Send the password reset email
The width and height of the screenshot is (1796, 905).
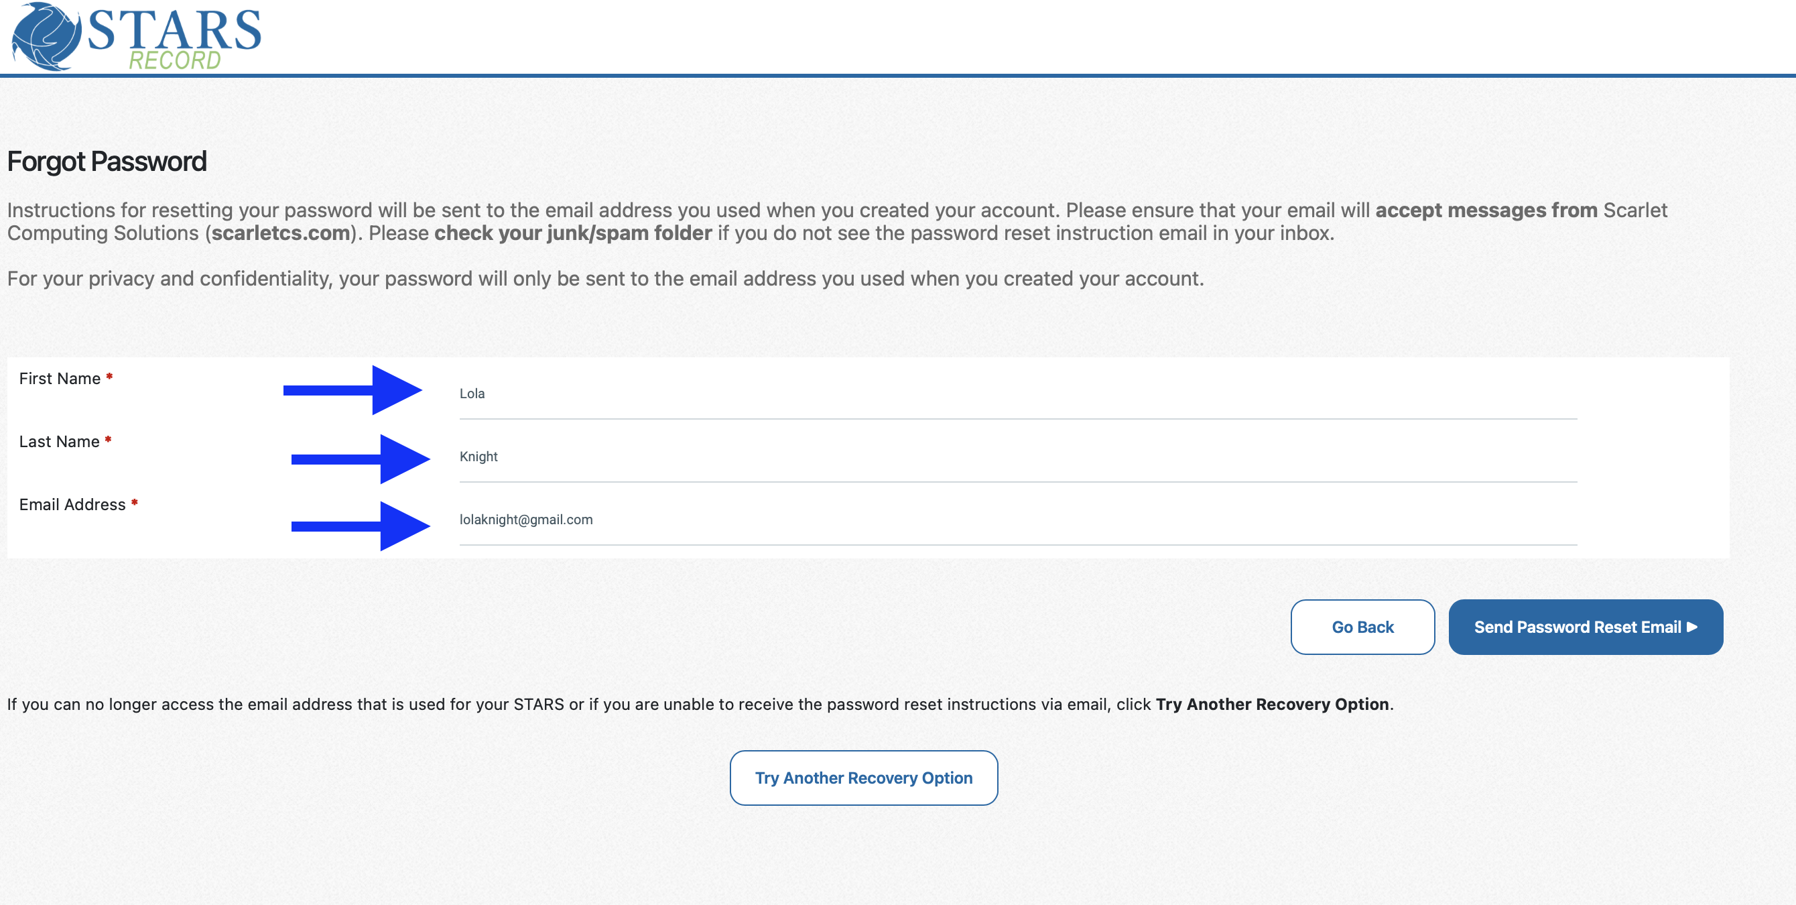click(1586, 627)
